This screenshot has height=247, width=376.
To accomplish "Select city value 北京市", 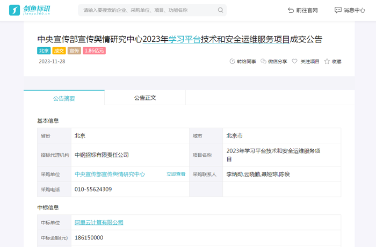I will (235, 136).
